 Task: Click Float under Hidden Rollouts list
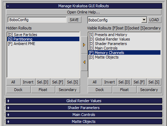[43, 90]
